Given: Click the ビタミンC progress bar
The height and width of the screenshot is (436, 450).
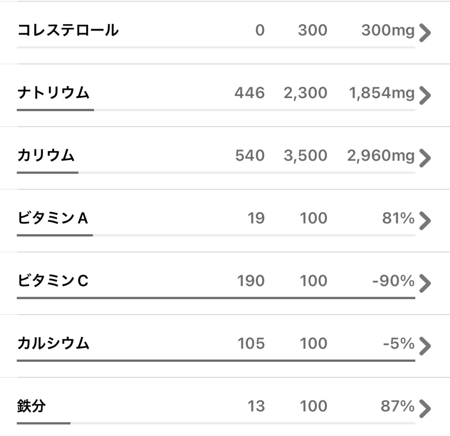Looking at the screenshot, I should (x=215, y=298).
